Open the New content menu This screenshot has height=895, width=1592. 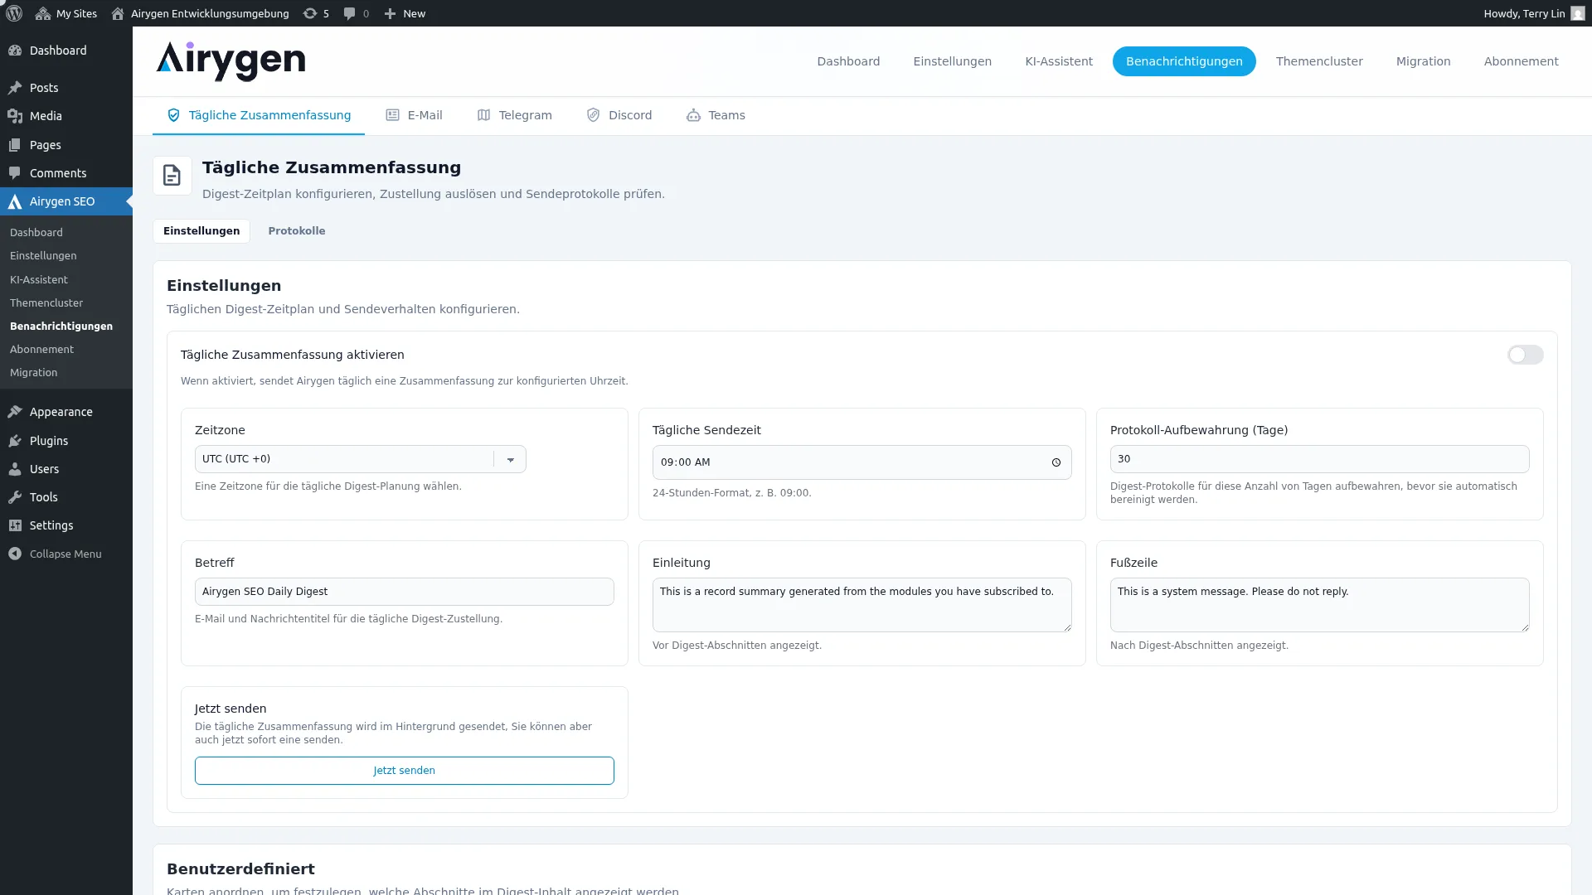pos(405,13)
